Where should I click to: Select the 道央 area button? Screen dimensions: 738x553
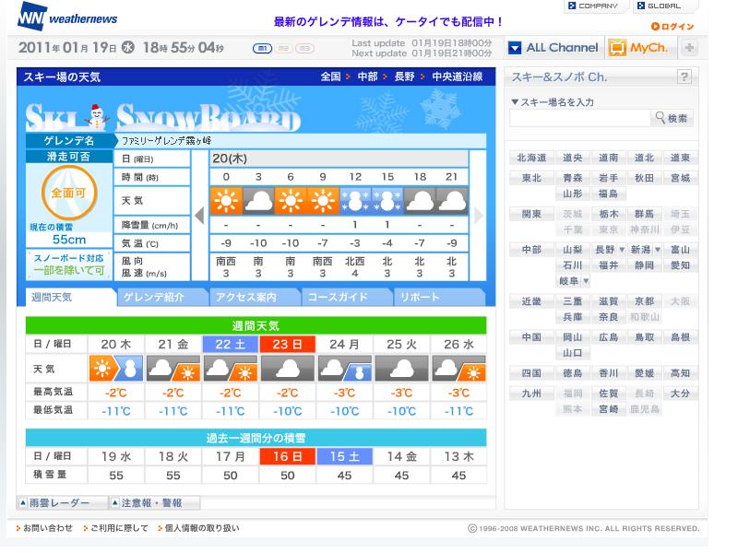point(572,158)
